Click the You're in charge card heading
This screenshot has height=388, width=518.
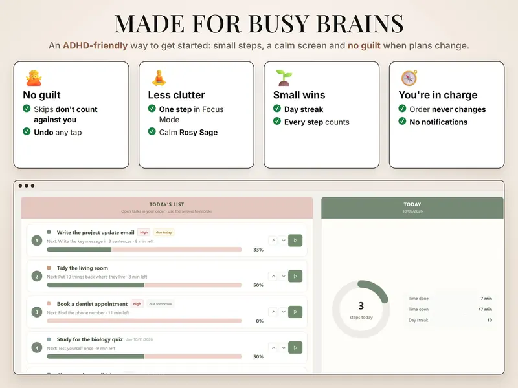click(438, 95)
